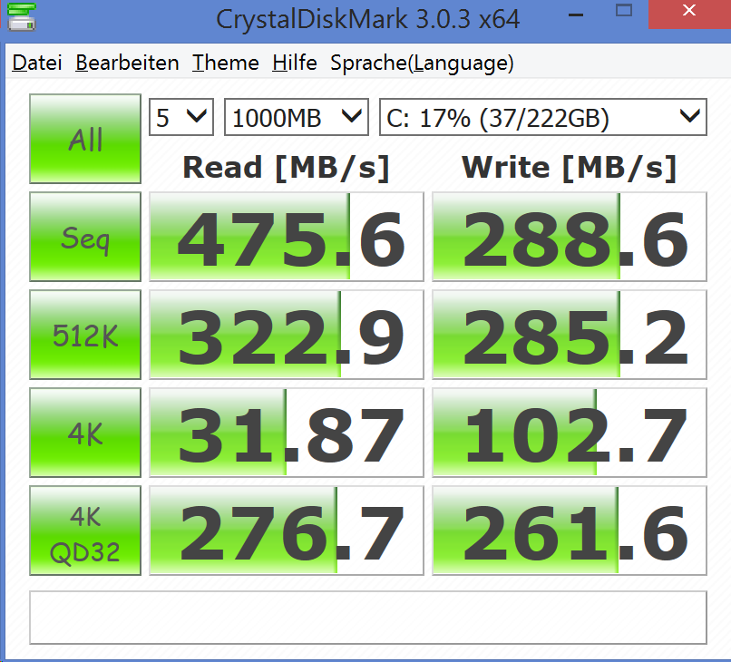Click the 4K QD32 write result 261.6
Screen dimensions: 731x662
click(570, 531)
